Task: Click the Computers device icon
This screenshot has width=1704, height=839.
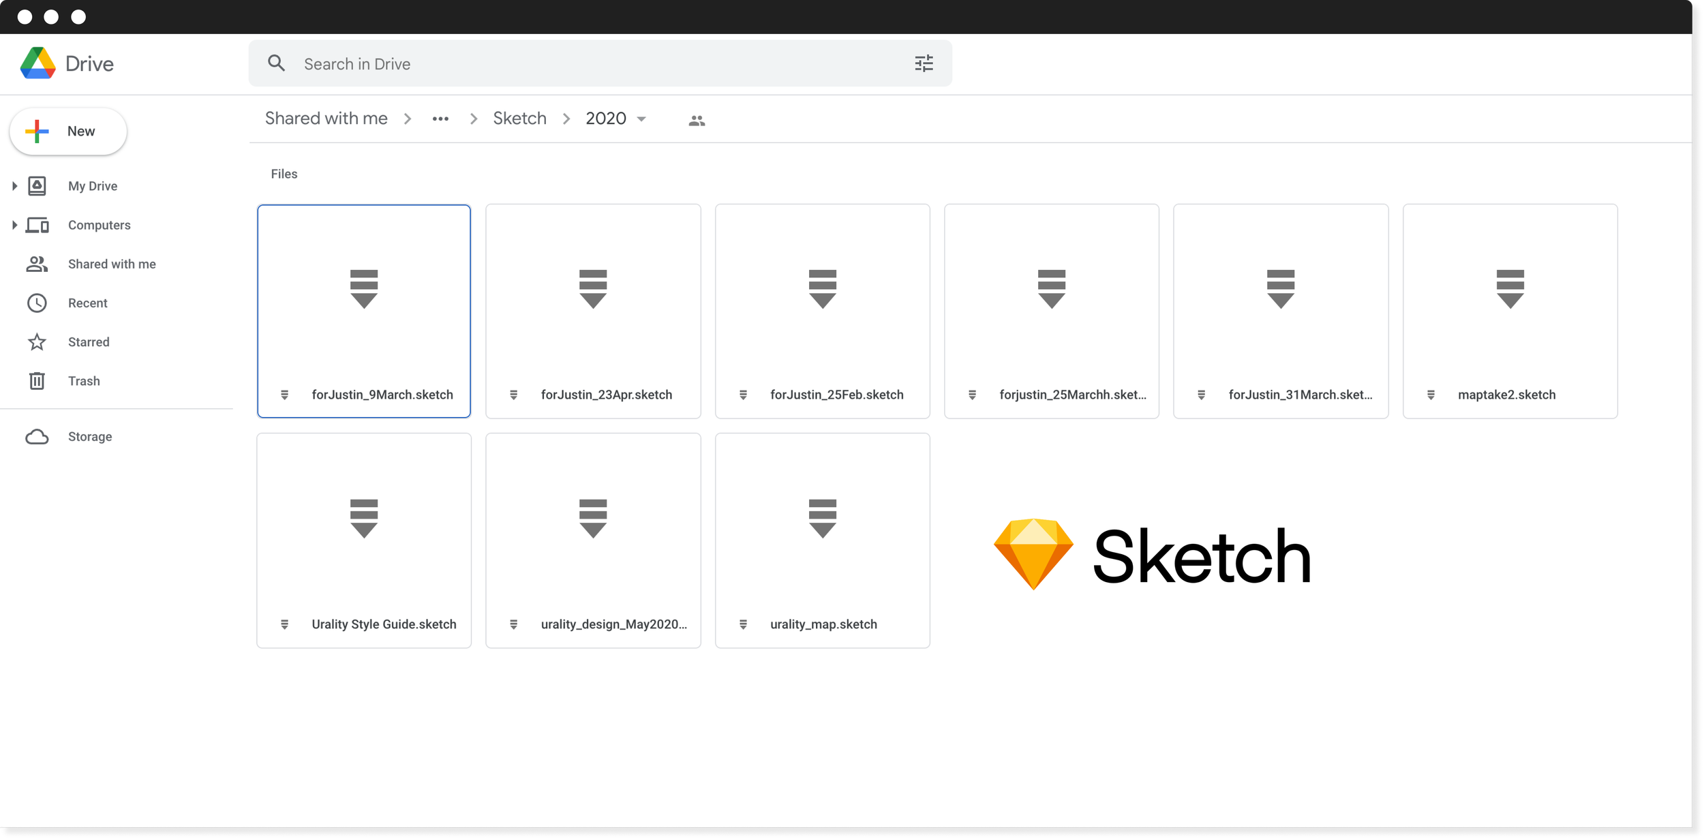Action: point(37,225)
